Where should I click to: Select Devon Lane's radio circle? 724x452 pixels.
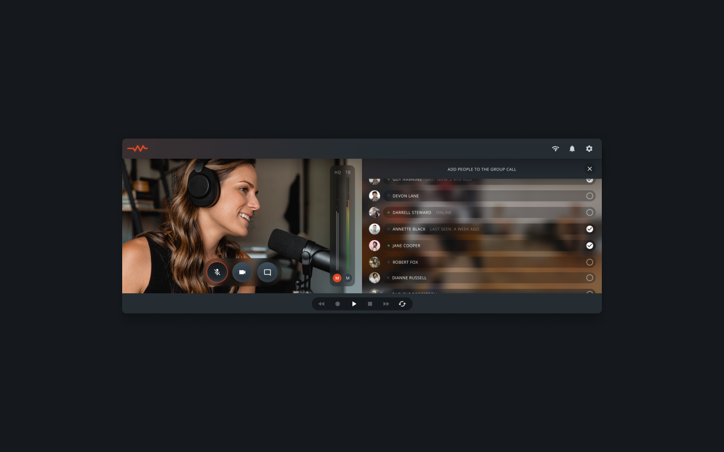click(x=589, y=196)
